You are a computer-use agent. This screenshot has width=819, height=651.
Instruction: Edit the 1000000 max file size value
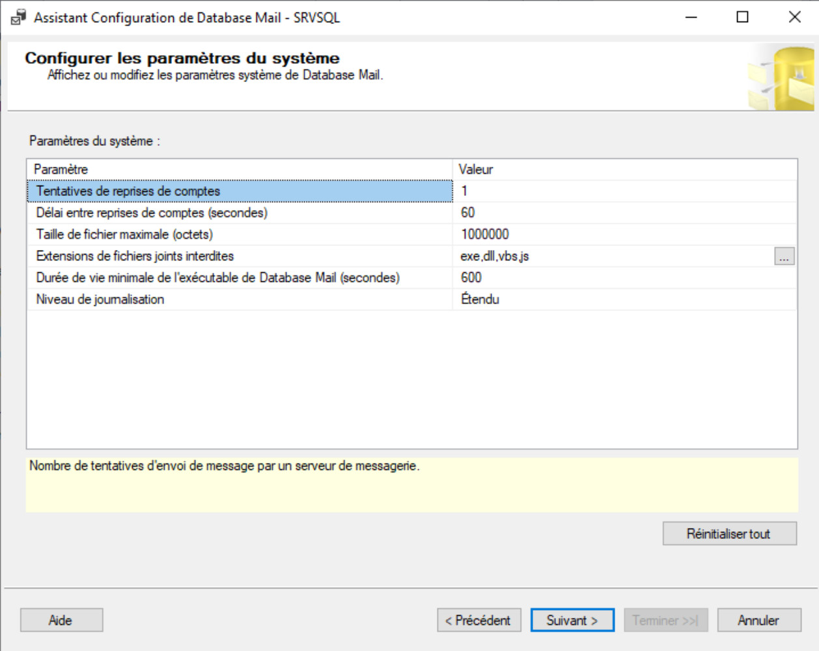pos(624,234)
